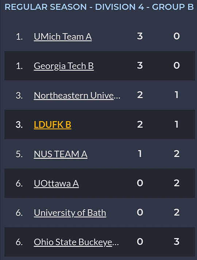Click the Ohio State Buckeye losses value
The height and width of the screenshot is (260, 197).
[x=177, y=242]
